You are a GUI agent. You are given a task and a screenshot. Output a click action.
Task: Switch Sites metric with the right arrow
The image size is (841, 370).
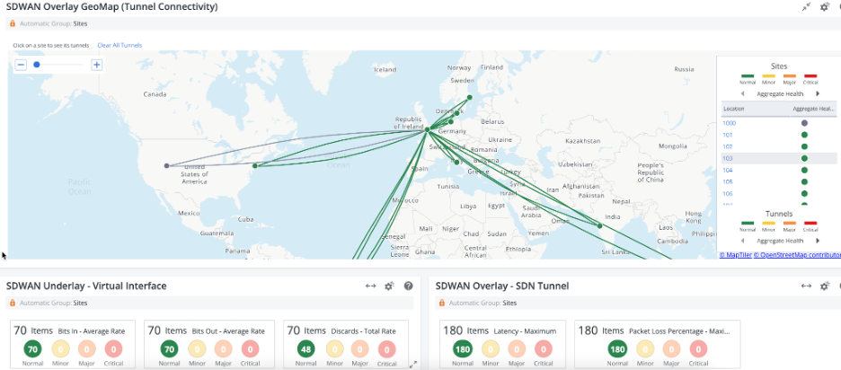817,93
